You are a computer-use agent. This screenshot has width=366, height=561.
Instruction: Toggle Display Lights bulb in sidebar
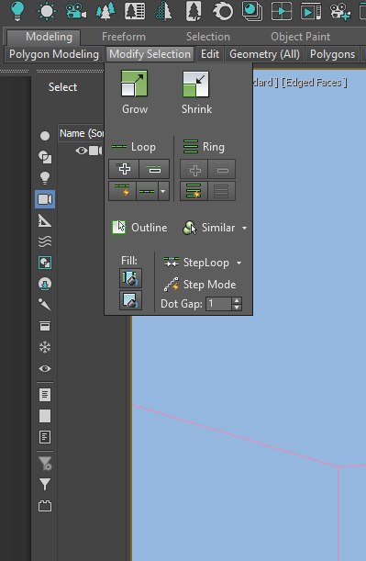pyautogui.click(x=45, y=178)
